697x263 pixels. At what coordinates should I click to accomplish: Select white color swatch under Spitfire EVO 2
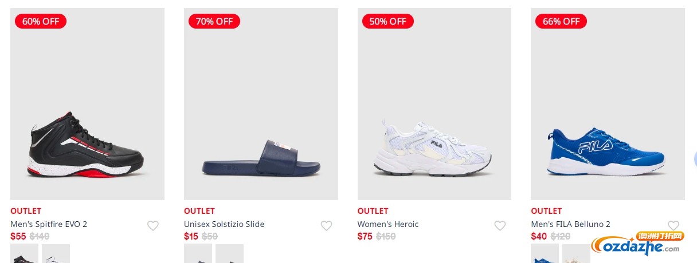coord(56,254)
